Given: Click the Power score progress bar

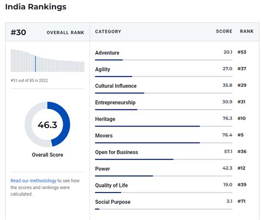Looking at the screenshot, I should (x=164, y=176).
